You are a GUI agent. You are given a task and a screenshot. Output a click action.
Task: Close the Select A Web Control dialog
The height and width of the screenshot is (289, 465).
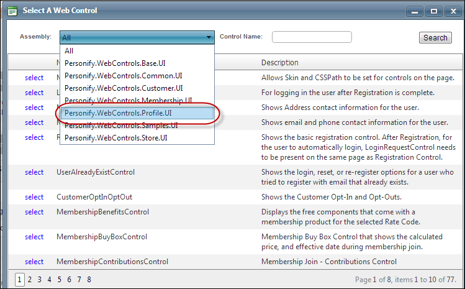click(451, 11)
